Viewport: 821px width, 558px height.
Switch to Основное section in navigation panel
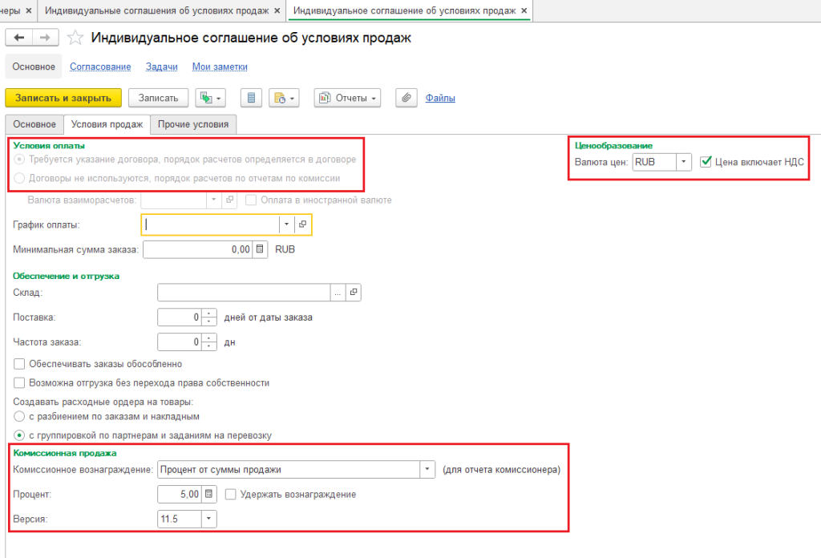point(34,67)
